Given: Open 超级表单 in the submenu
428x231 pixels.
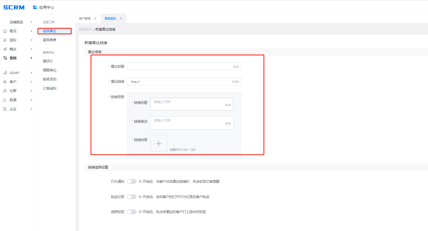Looking at the screenshot, I should coord(50,40).
